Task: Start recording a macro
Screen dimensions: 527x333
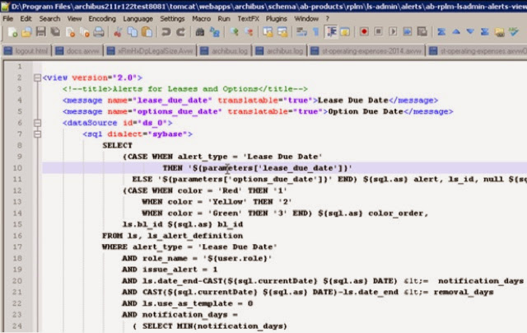Action: (x=364, y=32)
